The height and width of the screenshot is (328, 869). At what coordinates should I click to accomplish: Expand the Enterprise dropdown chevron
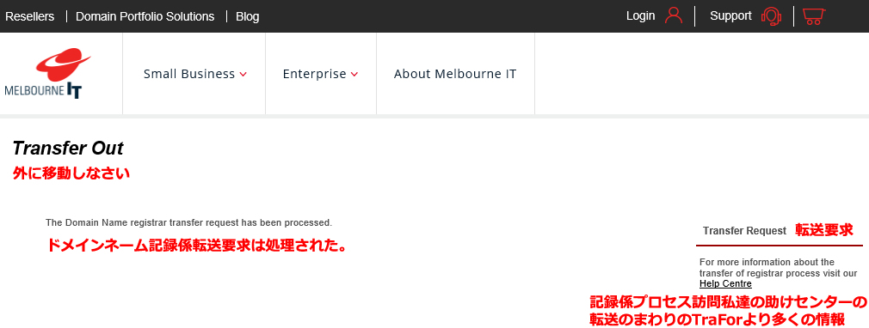click(x=354, y=74)
